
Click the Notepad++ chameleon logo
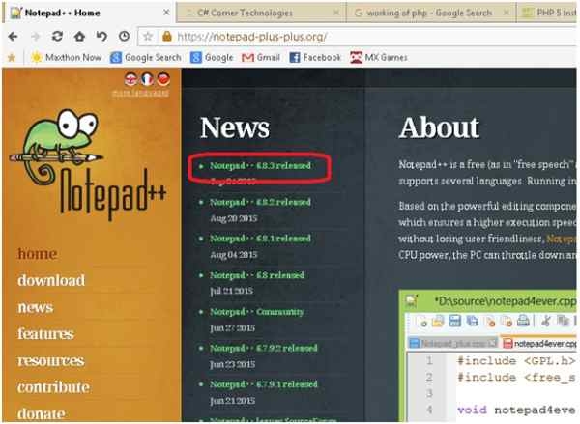(89, 164)
